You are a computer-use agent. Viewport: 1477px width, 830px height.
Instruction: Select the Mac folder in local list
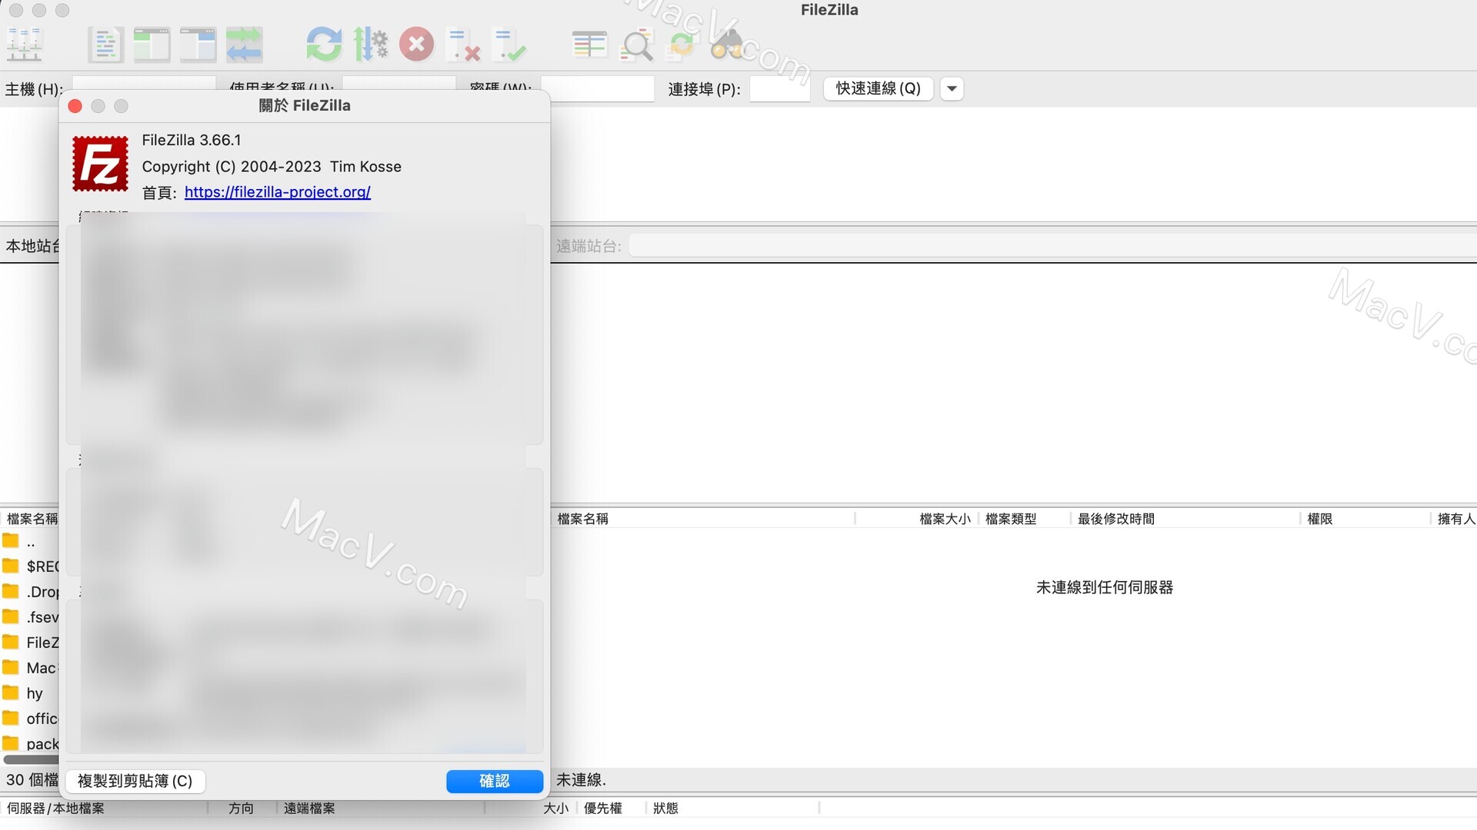[x=30, y=668]
